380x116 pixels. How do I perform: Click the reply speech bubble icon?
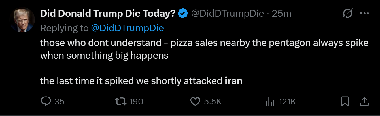[x=46, y=102]
